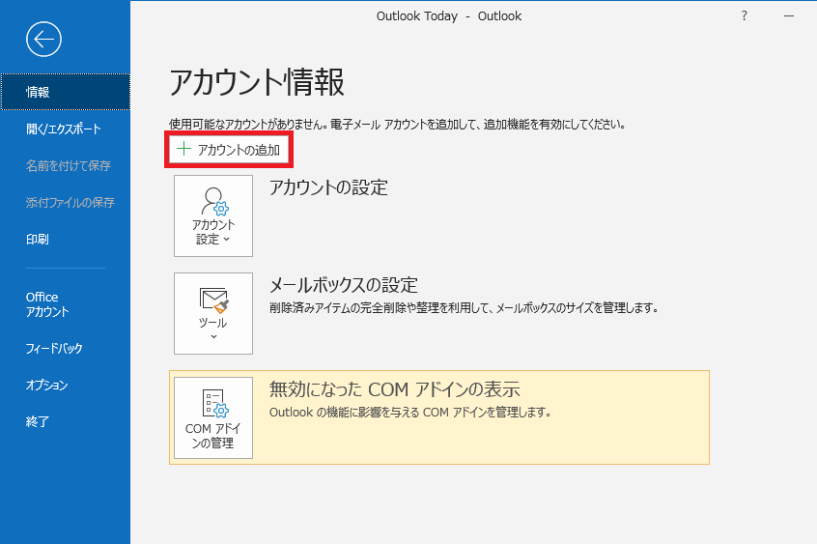This screenshot has width=817, height=544.
Task: Minimize the Outlook window
Action: (789, 16)
